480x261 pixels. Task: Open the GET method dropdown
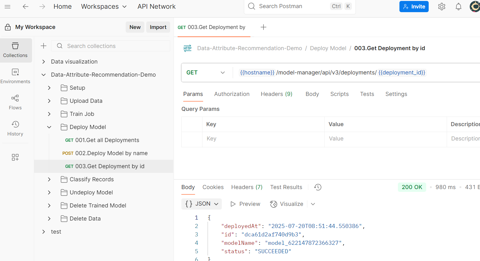[206, 73]
